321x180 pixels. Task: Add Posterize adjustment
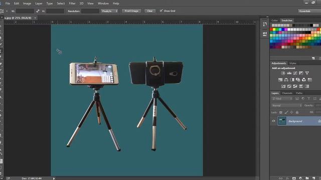point(289,86)
